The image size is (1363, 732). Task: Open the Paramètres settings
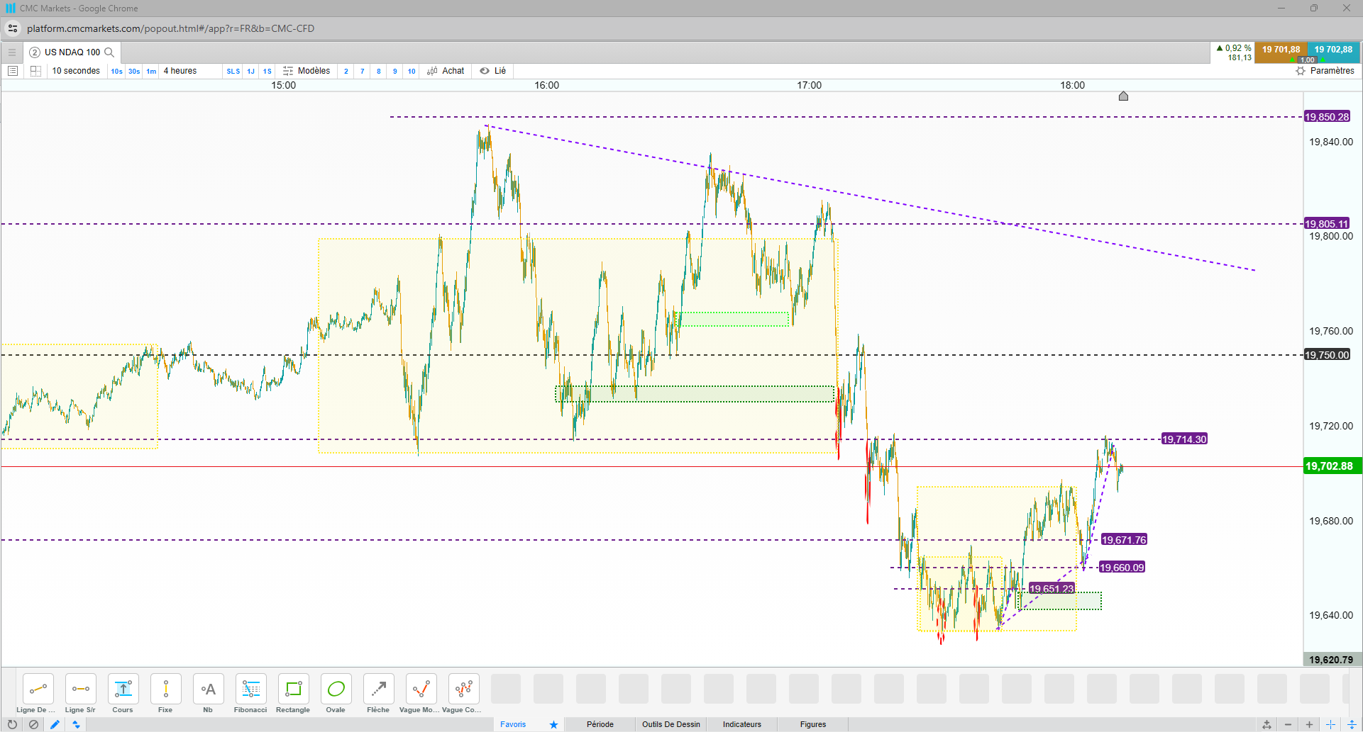click(1325, 71)
